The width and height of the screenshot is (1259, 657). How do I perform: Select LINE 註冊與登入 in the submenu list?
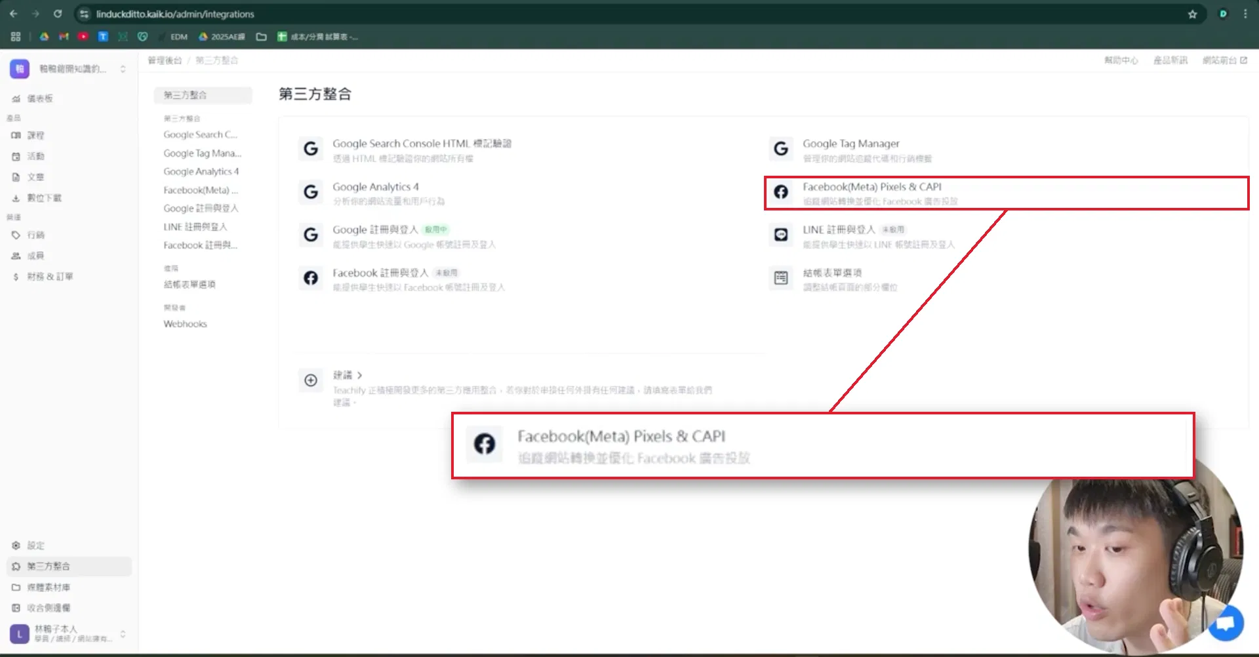[195, 226]
